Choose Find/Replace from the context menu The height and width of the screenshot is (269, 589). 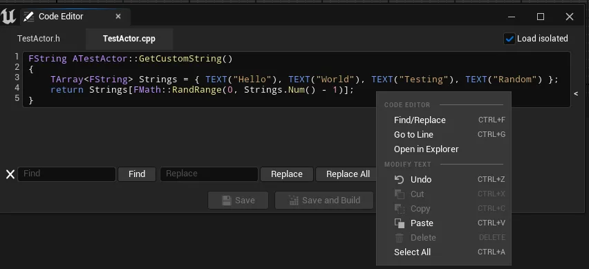click(444, 120)
